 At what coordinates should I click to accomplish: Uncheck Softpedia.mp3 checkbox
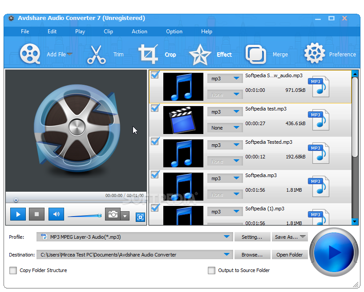coord(155,174)
